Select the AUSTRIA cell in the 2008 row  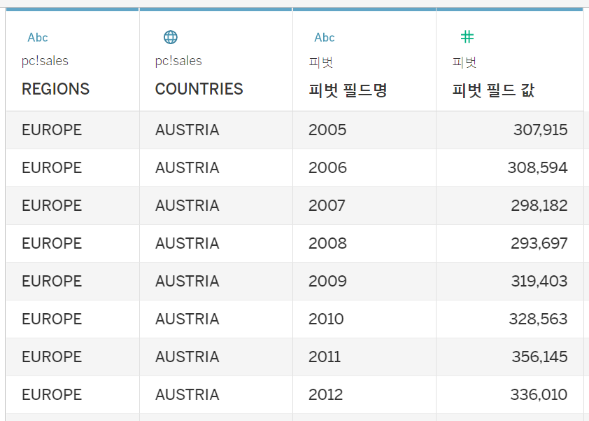point(216,243)
